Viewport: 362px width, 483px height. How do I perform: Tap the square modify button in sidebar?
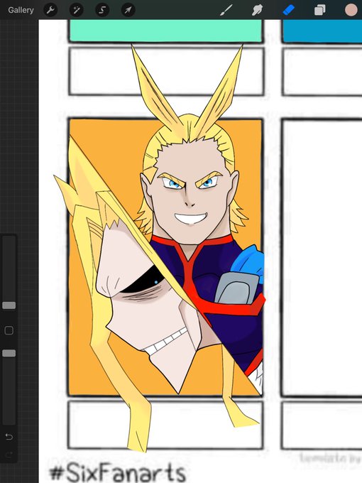coord(9,330)
